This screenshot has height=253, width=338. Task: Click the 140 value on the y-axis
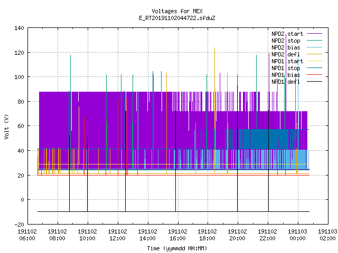[x=19, y=28]
